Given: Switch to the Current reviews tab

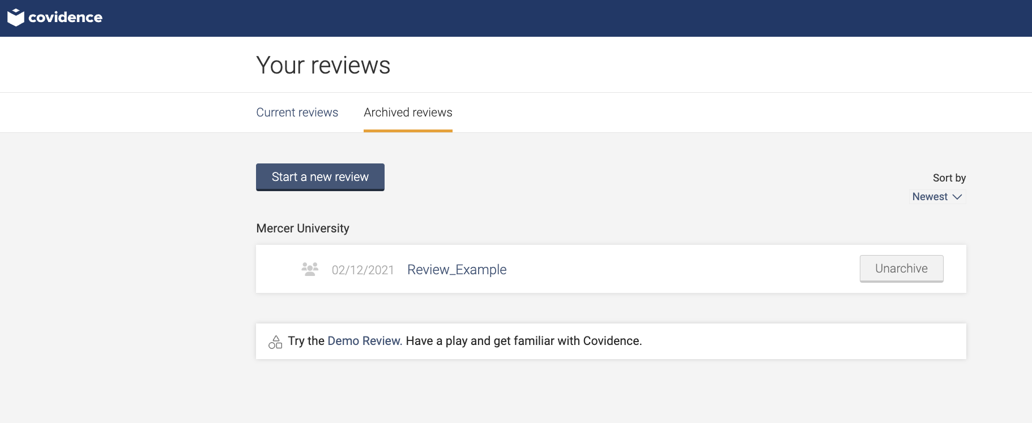Looking at the screenshot, I should point(297,113).
